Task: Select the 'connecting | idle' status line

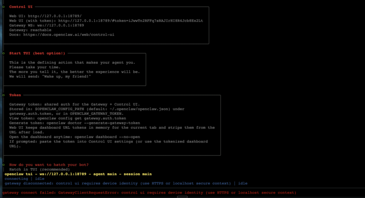Action: coord(24,178)
